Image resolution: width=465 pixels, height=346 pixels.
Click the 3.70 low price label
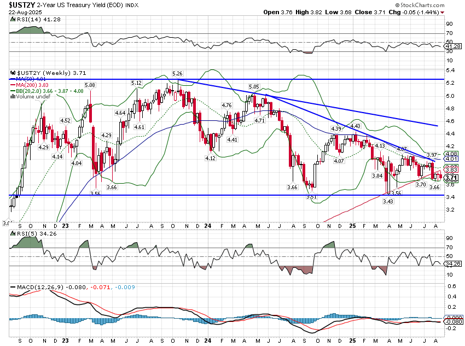click(421, 184)
